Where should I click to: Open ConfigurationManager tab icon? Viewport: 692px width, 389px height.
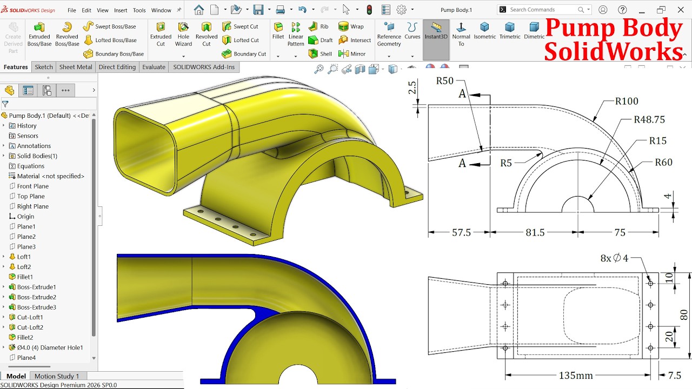click(47, 90)
